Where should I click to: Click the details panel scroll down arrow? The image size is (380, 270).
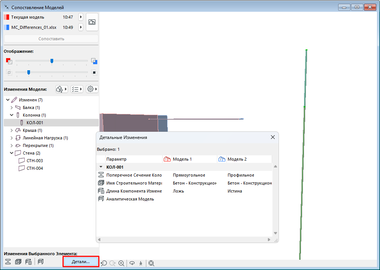pyautogui.click(x=275, y=233)
